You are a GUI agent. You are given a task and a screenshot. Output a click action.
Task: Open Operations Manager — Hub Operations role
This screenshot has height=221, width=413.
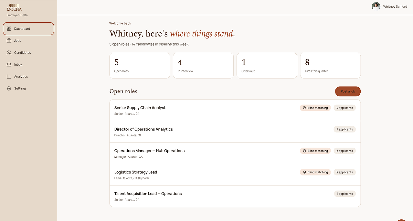click(x=235, y=153)
